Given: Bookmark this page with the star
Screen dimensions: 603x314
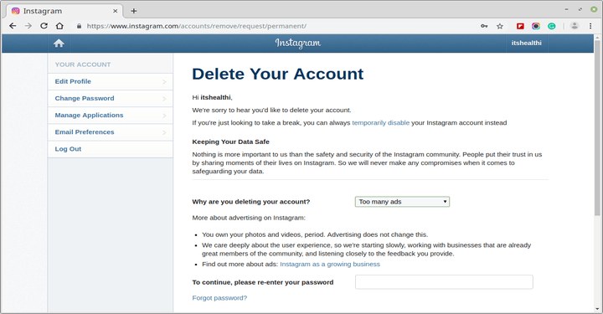Looking at the screenshot, I should [499, 26].
